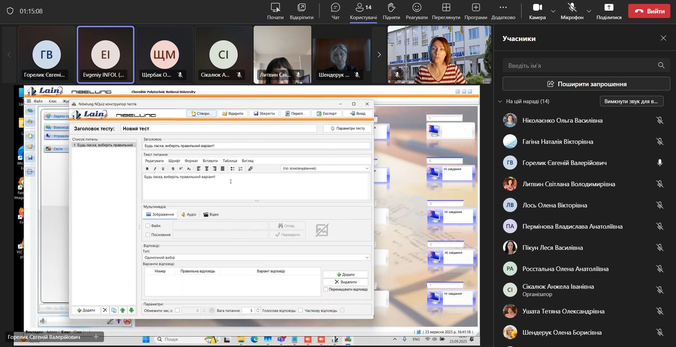Screen dimensions: 676x347
Task: Collapse the На цій нараді participants list
Action: [x=500, y=101]
